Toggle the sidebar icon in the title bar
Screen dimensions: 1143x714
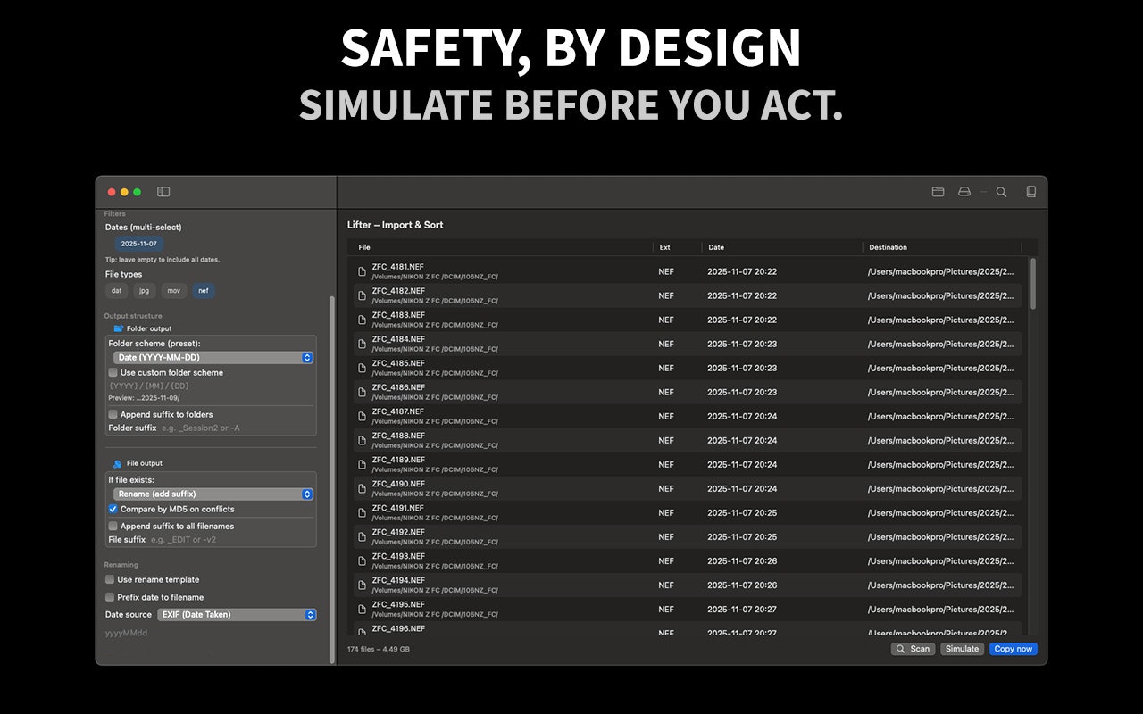coord(163,191)
